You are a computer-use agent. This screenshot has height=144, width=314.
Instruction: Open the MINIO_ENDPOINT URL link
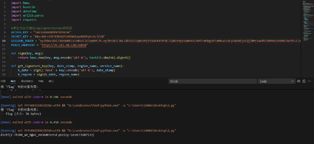click(x=64, y=45)
